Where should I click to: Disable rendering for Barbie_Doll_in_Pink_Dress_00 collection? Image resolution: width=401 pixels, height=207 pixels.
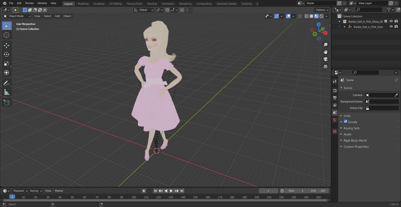(x=396, y=21)
